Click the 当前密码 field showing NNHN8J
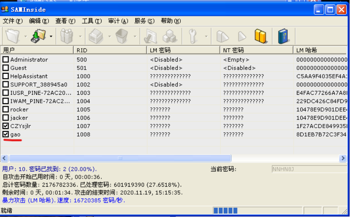The width and height of the screenshot is (350, 217). (x=310, y=169)
